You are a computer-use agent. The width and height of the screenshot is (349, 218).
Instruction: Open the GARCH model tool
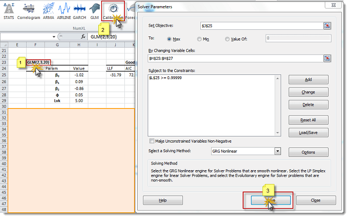click(x=79, y=11)
